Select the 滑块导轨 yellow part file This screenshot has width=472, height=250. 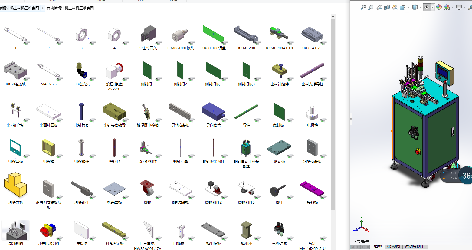click(16, 189)
